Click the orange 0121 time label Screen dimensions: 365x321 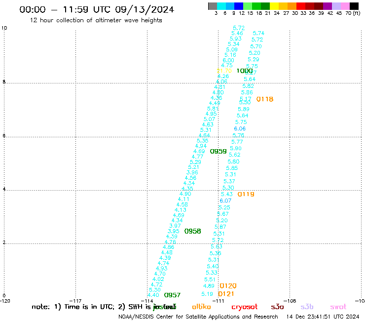pos(226,294)
